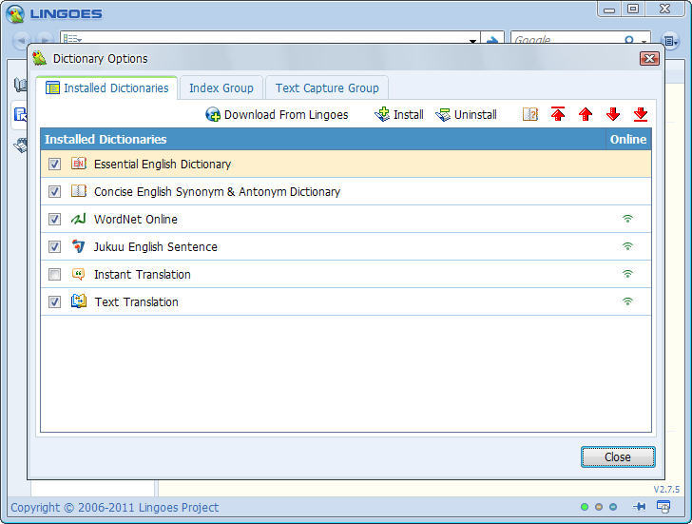Move selected dictionary up one position
This screenshot has height=524, width=692.
[586, 114]
